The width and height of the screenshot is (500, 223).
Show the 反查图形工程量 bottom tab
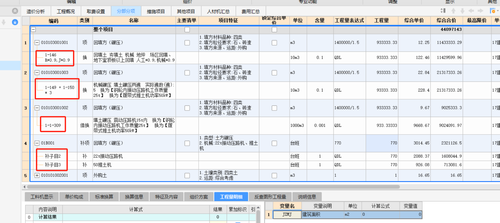point(270,197)
